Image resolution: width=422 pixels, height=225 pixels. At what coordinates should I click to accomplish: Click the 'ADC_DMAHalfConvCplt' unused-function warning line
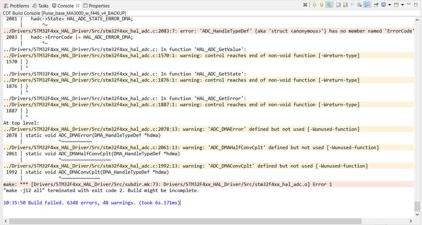coord(209,147)
